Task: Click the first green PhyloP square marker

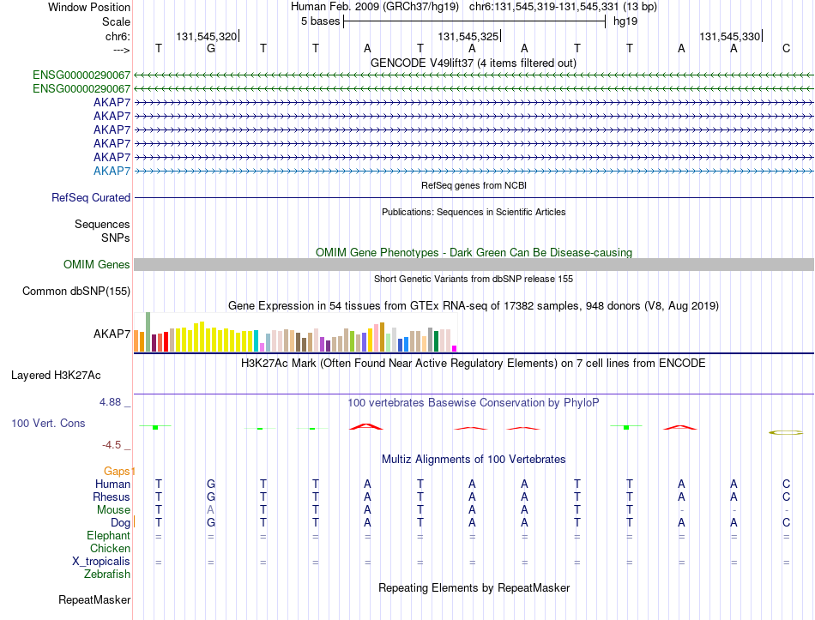Action: click(x=155, y=427)
